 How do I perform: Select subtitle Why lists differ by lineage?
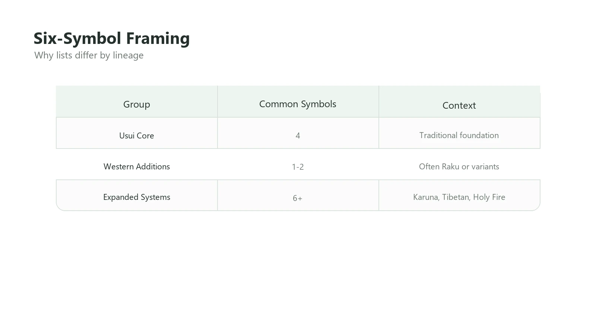coord(89,55)
